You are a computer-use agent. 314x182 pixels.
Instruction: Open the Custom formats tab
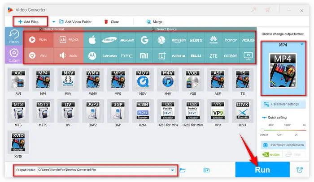coord(14,55)
